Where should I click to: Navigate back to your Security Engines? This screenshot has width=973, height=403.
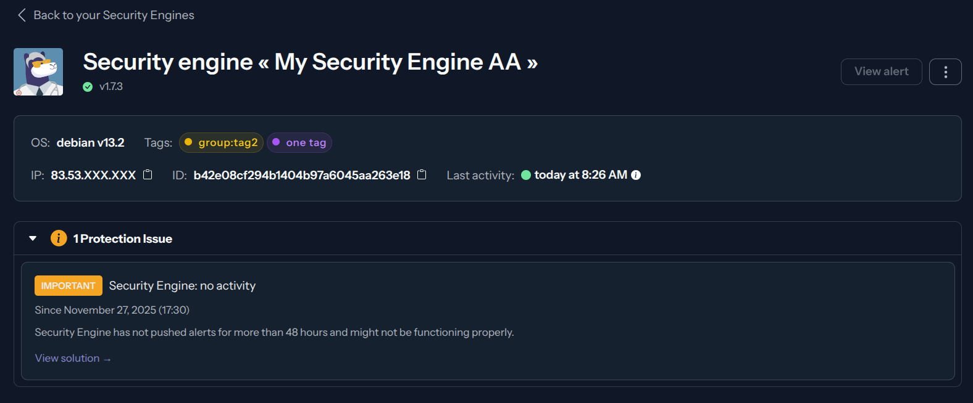(115, 15)
